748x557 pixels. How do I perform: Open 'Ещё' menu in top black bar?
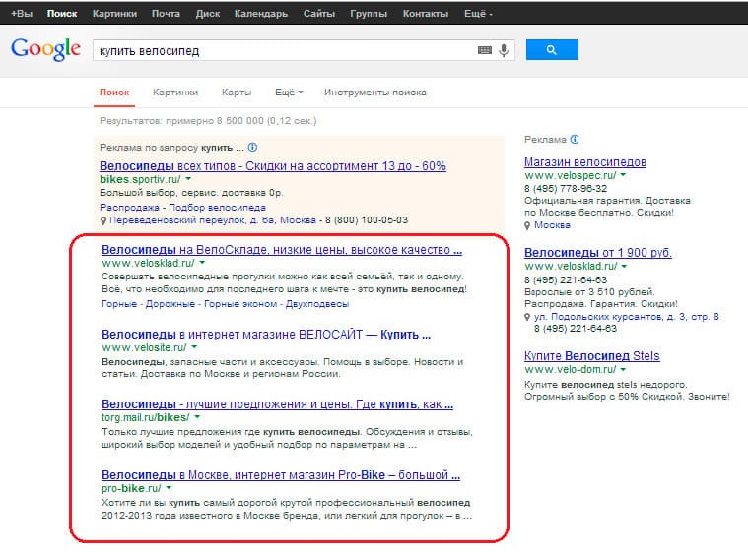pos(479,14)
